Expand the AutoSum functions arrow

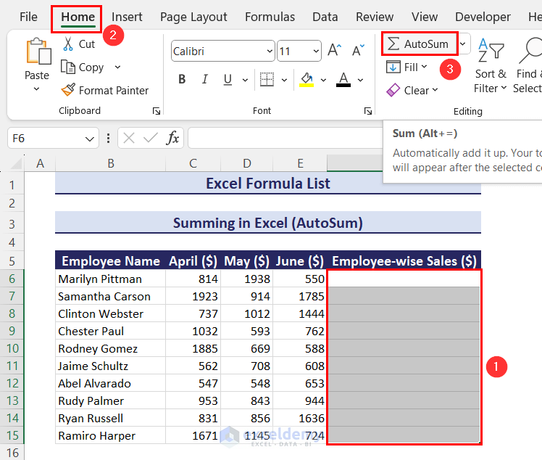463,44
